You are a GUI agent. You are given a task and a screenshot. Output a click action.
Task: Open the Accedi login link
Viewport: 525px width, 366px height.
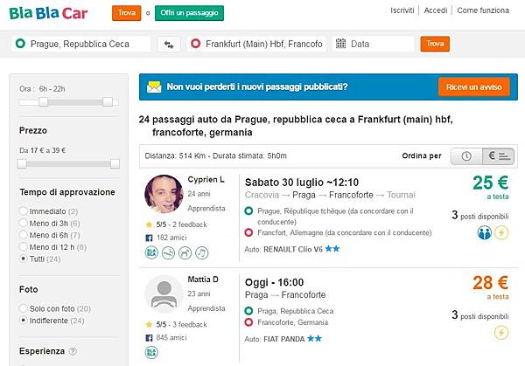coord(436,10)
